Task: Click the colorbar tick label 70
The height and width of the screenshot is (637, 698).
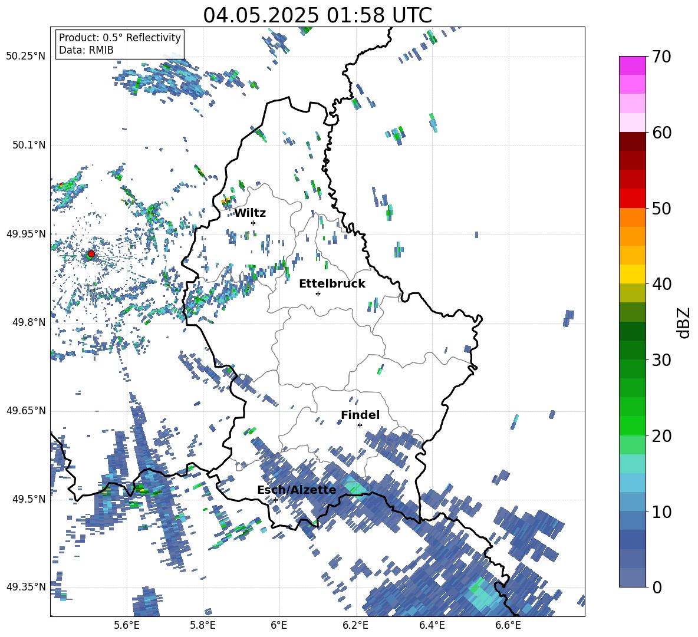Action: [661, 57]
